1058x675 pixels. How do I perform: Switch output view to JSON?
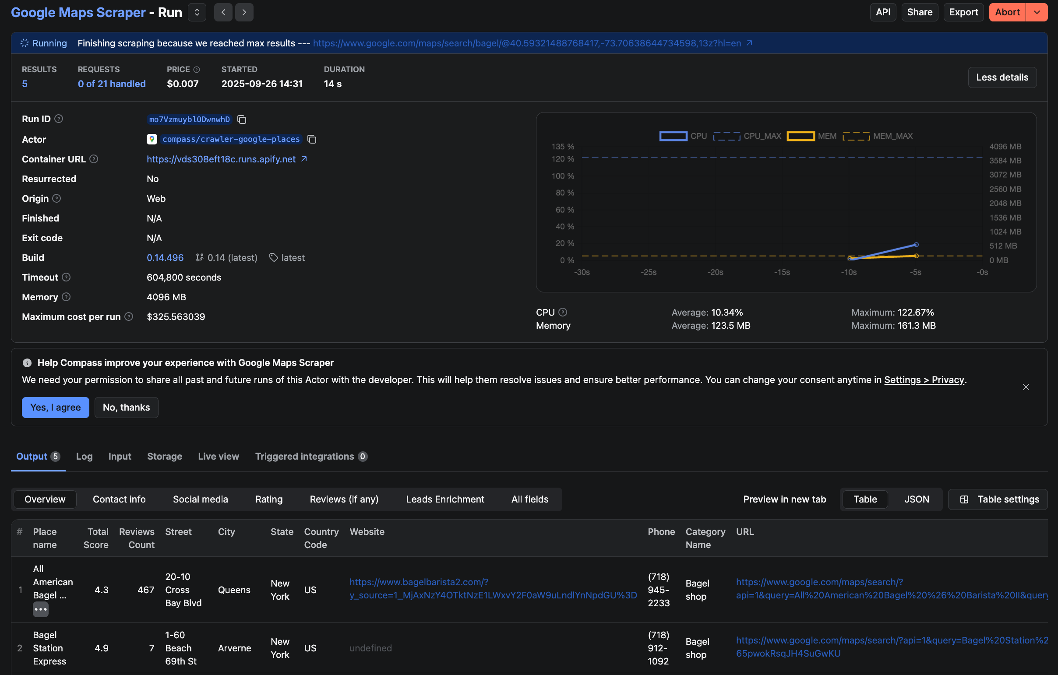pyautogui.click(x=917, y=499)
